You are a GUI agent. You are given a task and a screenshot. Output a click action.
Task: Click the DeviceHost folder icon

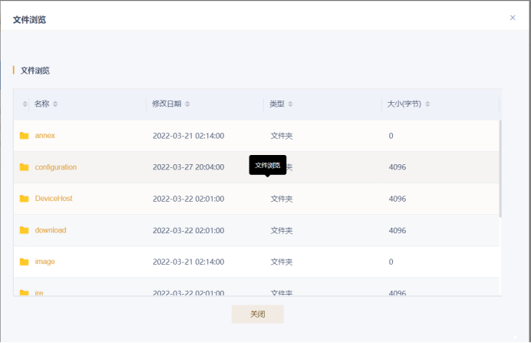tap(25, 199)
